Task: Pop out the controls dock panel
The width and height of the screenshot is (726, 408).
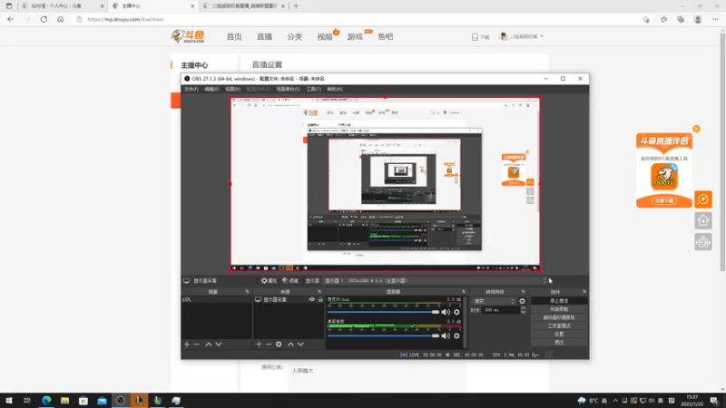Action: pyautogui.click(x=584, y=292)
